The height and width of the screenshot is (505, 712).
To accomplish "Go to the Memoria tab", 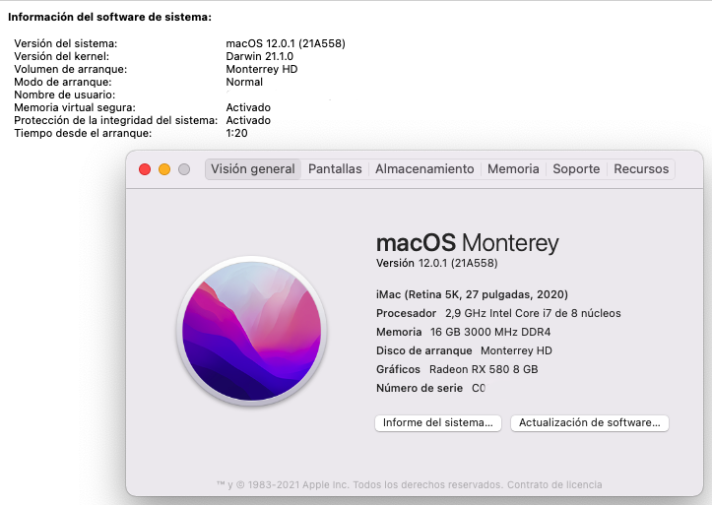I will point(513,169).
